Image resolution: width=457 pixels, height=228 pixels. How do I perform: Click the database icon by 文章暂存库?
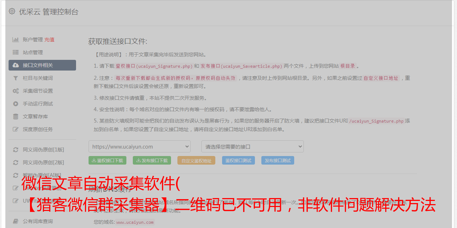pos(16,116)
